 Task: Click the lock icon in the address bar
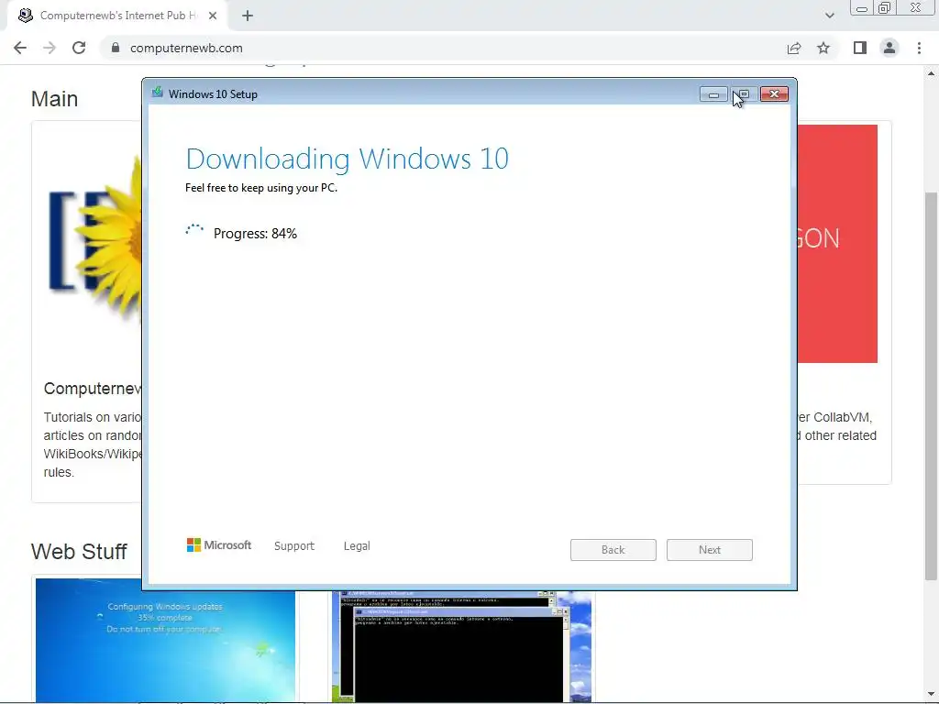coord(116,48)
